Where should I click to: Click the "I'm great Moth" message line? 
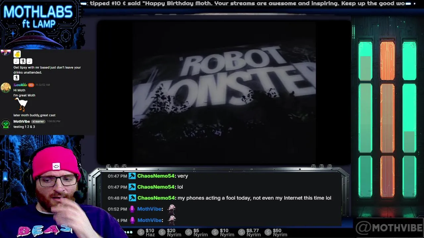pyautogui.click(x=24, y=96)
